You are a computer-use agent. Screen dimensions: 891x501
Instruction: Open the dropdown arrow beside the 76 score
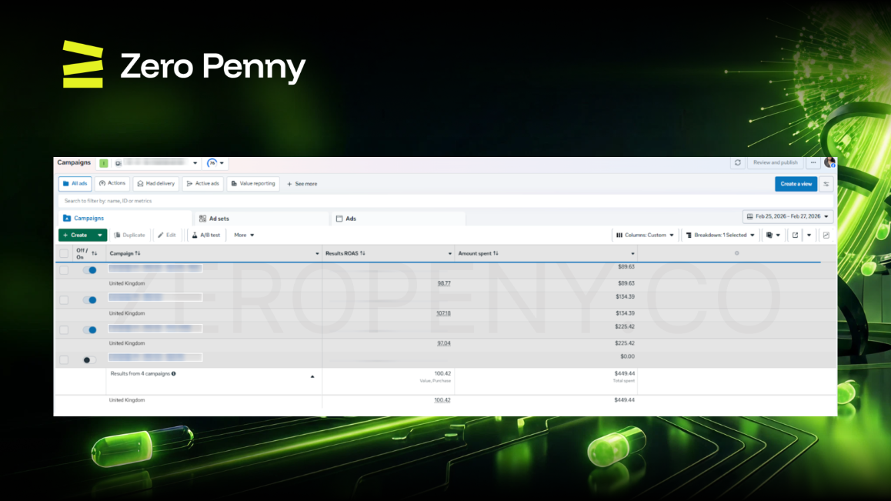click(222, 163)
